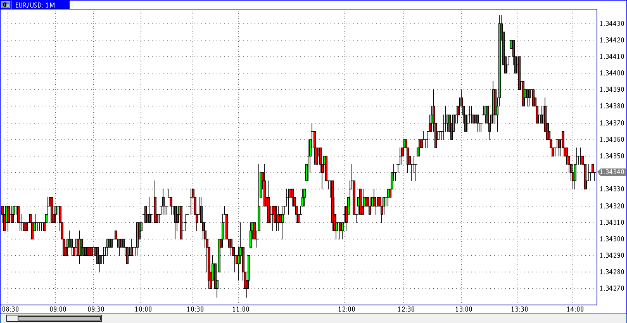Click the 14:00 time axis label
This screenshot has height=323, width=627.
tap(576, 309)
